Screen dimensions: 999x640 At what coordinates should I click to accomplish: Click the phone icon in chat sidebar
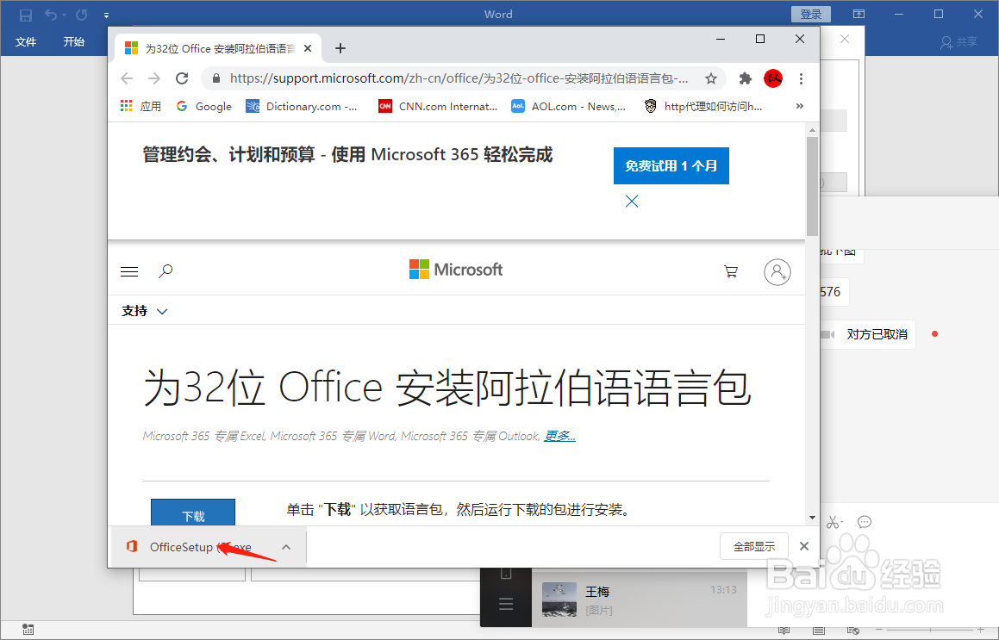506,575
